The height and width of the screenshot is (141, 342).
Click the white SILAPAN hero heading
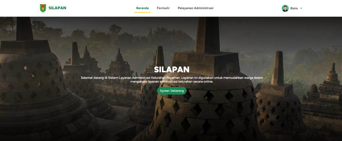pyautogui.click(x=172, y=70)
